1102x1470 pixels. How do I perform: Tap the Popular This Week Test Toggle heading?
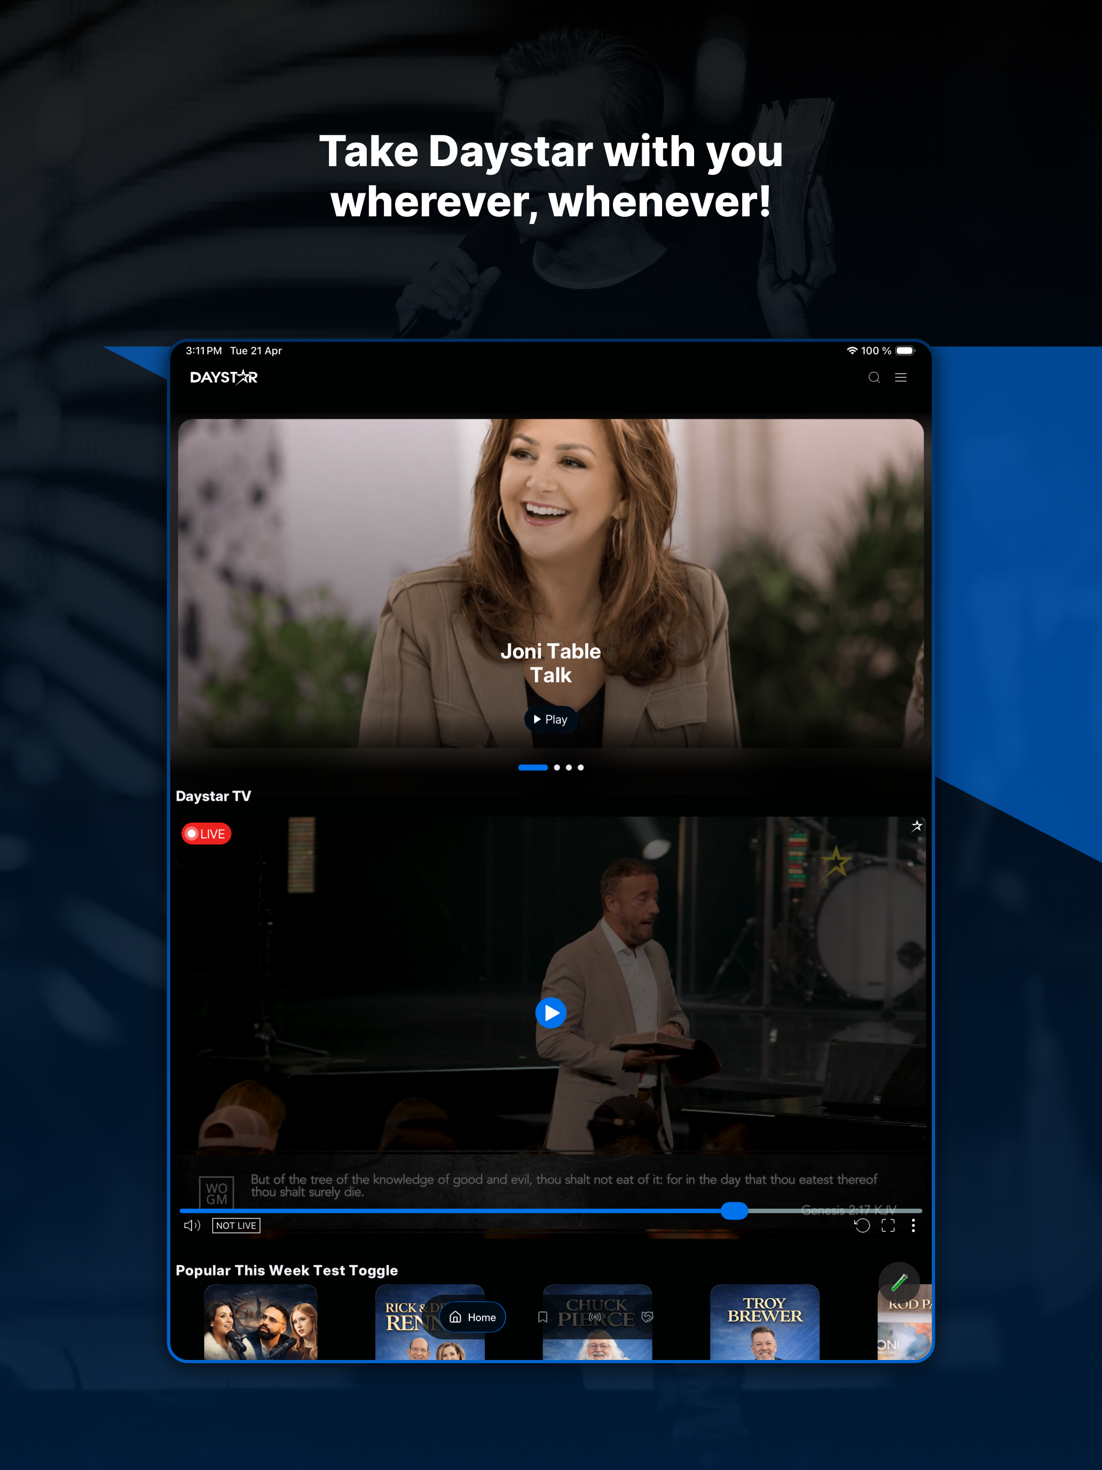click(287, 1271)
